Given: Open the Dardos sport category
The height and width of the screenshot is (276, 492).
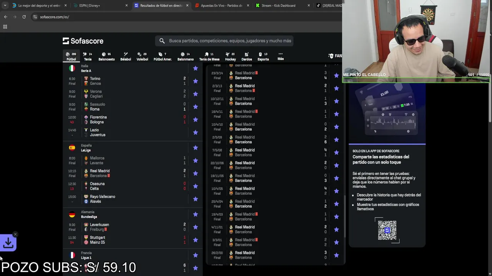Looking at the screenshot, I should coord(247,56).
